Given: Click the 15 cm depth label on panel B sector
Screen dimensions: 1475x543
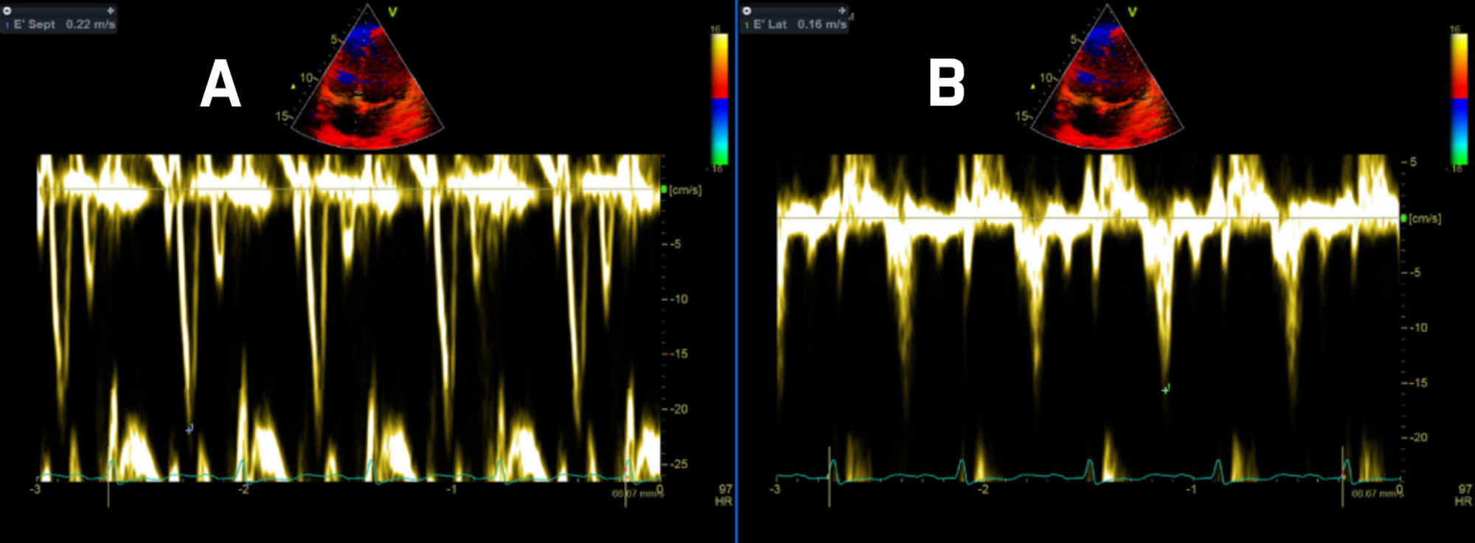Looking at the screenshot, I should coord(1022,116).
